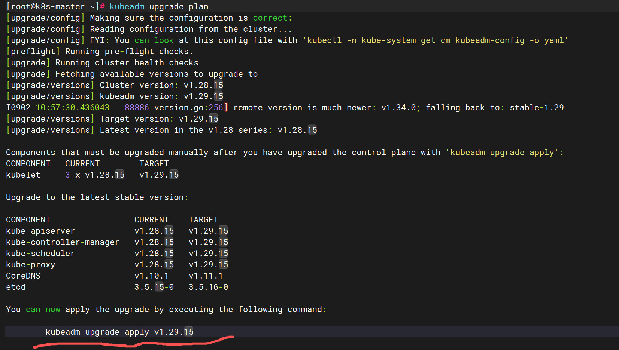Click 'kube-controller-manager' component name
This screenshot has height=350, width=619.
point(63,242)
